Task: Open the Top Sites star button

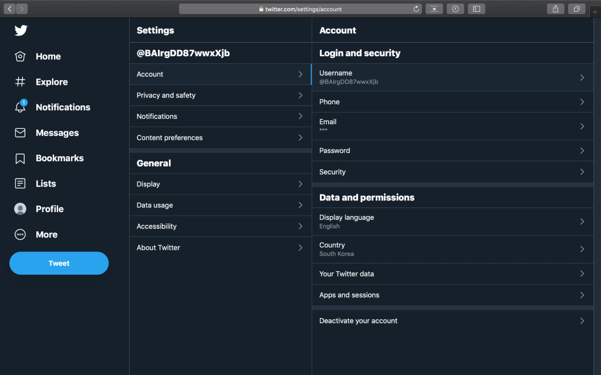Action: click(434, 9)
